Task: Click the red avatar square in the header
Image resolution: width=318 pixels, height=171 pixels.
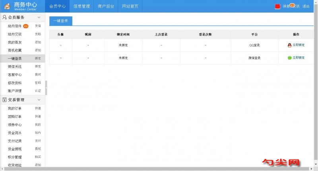Action: 277,6
